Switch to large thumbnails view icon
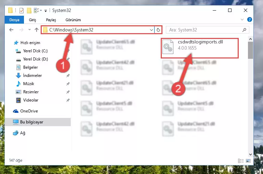This screenshot has width=263, height=174. (x=248, y=161)
